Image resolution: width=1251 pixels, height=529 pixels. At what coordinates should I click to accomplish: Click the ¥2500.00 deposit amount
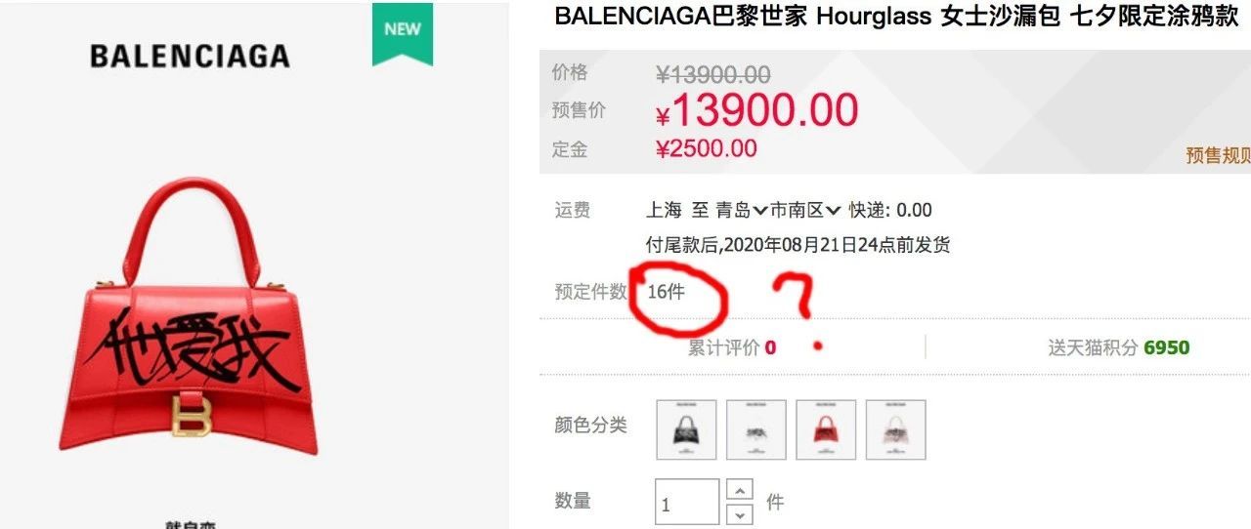[x=706, y=148]
